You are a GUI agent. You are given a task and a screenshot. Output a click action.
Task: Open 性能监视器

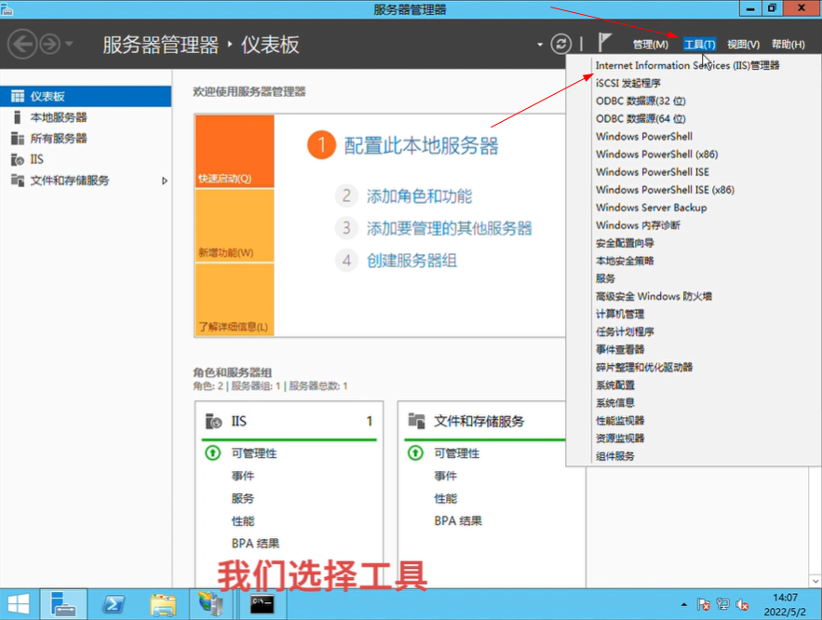tap(620, 421)
